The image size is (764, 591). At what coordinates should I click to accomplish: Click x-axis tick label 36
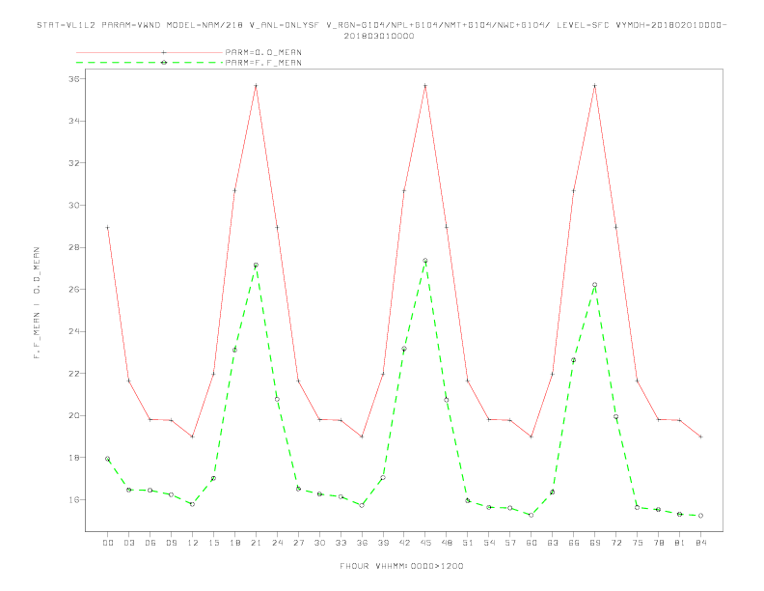tap(362, 543)
